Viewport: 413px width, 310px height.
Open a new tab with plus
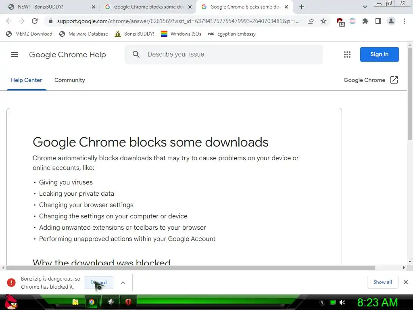(302, 7)
